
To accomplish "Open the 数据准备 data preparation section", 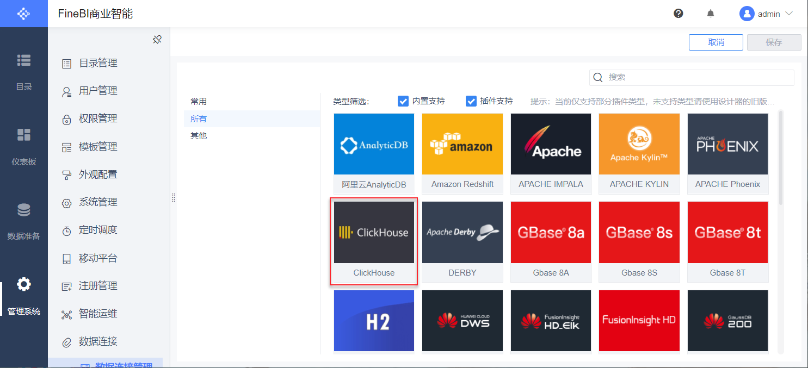I will [x=24, y=221].
